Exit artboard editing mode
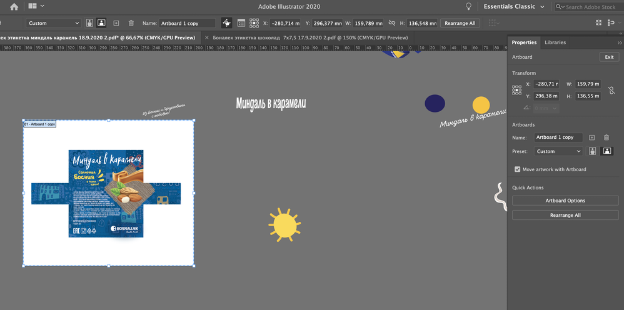This screenshot has width=624, height=310. pyautogui.click(x=609, y=57)
